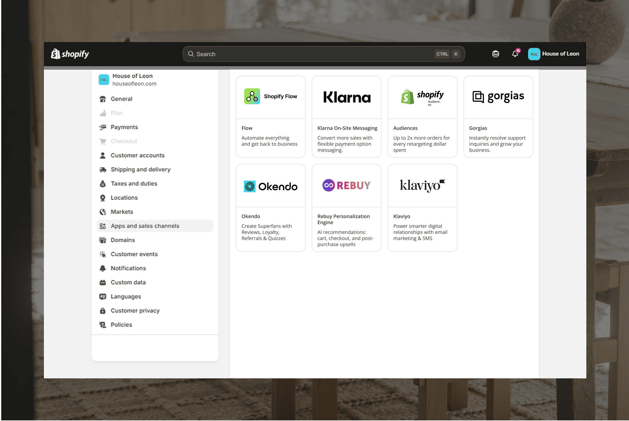Open the Audiences app title
Image resolution: width=629 pixels, height=421 pixels.
pyautogui.click(x=405, y=128)
